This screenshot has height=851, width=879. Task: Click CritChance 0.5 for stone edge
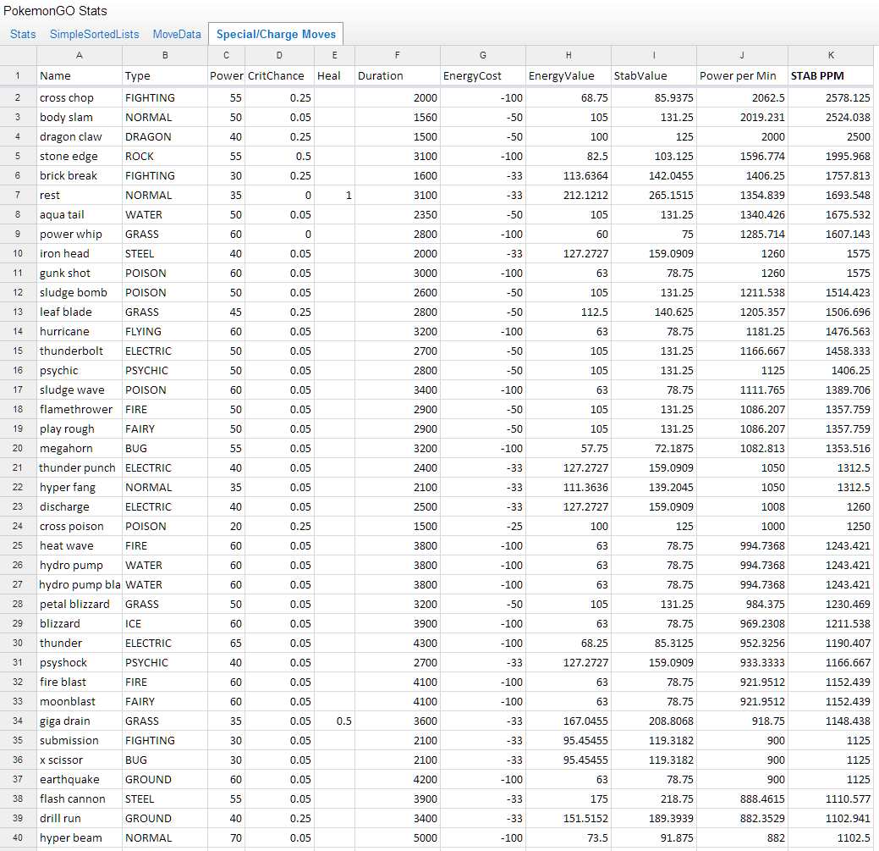point(279,156)
